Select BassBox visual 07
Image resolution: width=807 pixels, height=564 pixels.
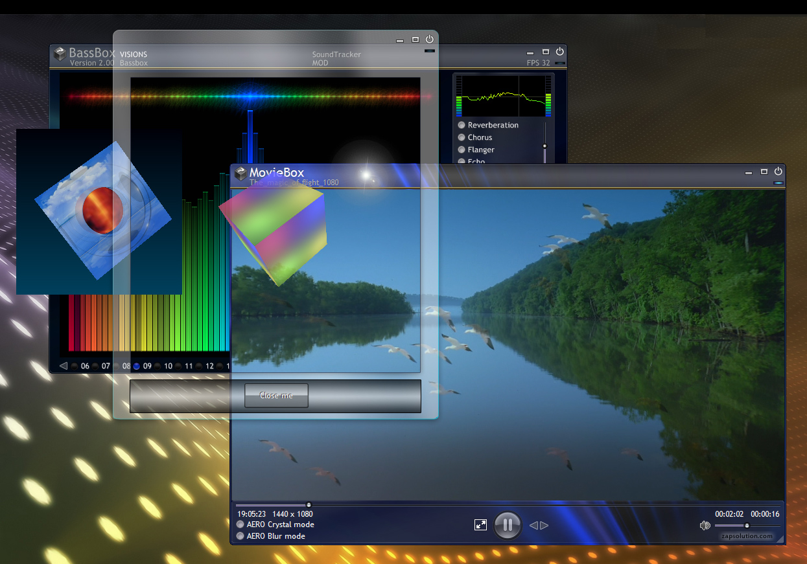click(x=101, y=366)
